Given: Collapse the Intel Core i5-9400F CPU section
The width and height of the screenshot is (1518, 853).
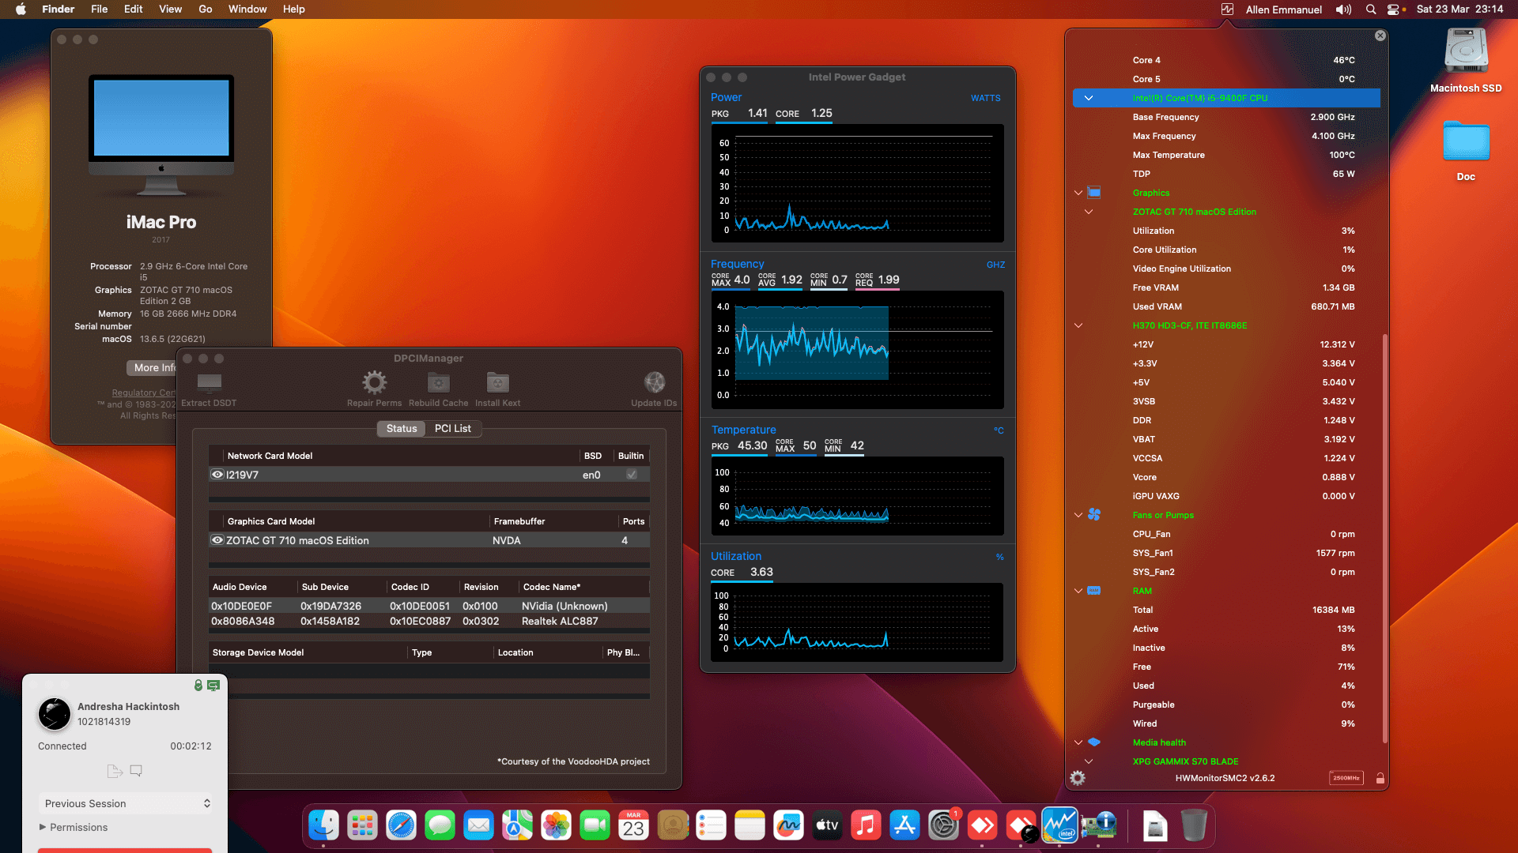Looking at the screenshot, I should point(1089,98).
